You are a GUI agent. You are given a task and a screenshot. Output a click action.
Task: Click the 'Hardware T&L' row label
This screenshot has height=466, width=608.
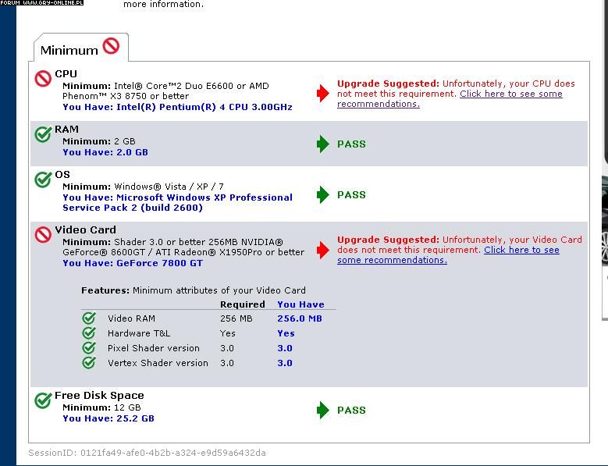tap(139, 333)
